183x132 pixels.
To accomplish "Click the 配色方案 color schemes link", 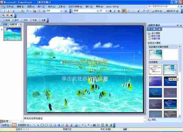I will (156, 36).
